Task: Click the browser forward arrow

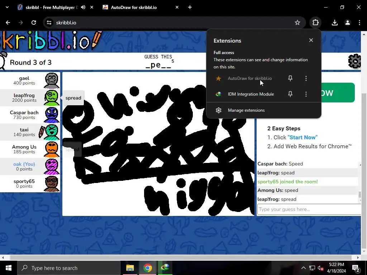Action: click(x=21, y=23)
